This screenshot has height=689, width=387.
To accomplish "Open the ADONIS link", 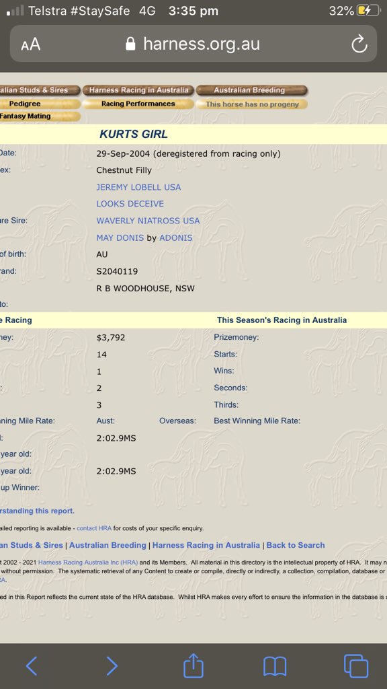I will [175, 238].
